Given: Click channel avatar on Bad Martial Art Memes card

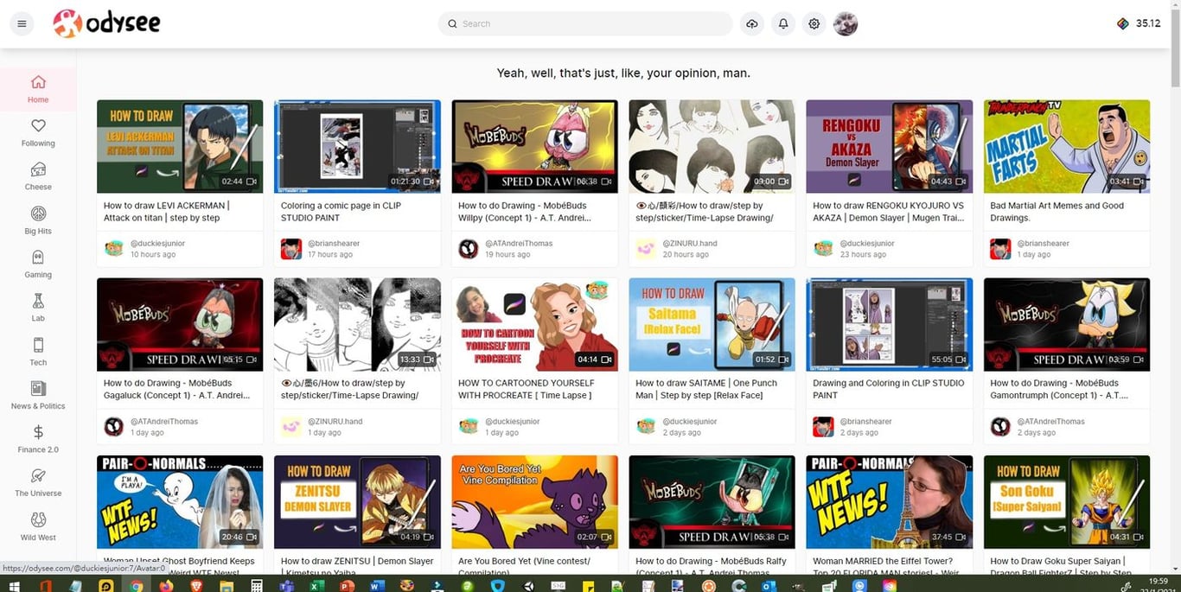Looking at the screenshot, I should point(1000,249).
